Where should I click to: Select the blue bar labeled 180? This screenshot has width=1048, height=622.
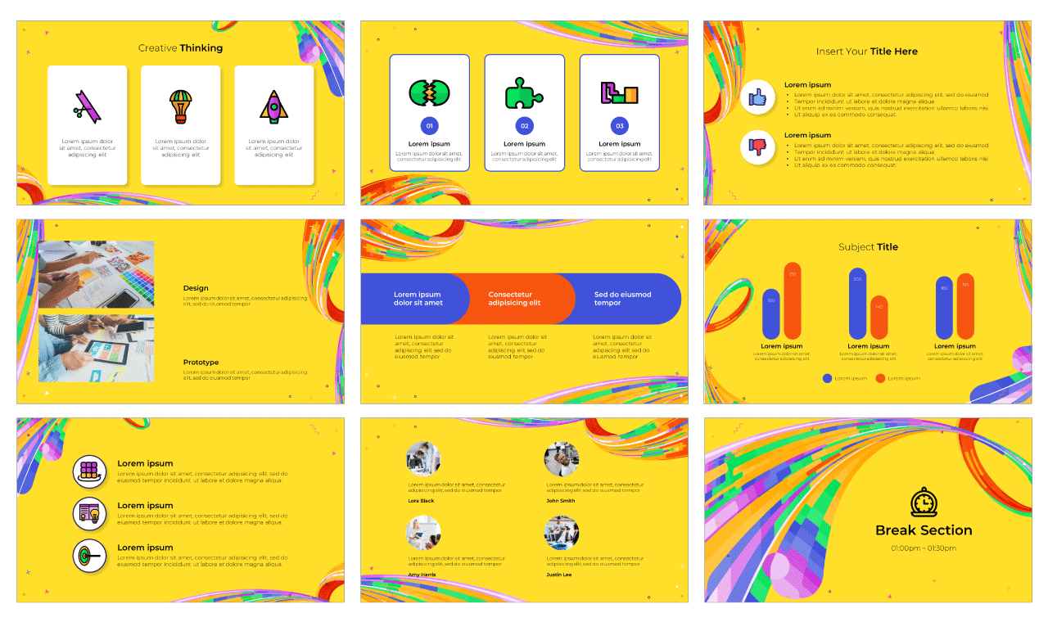point(944,307)
